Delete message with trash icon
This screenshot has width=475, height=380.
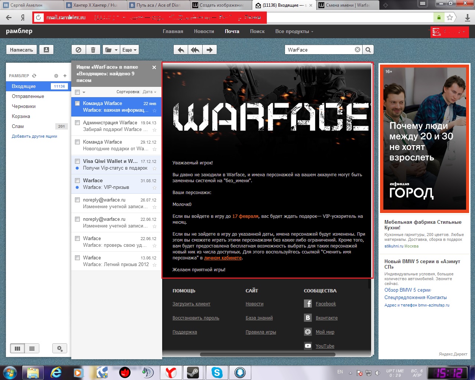(93, 50)
